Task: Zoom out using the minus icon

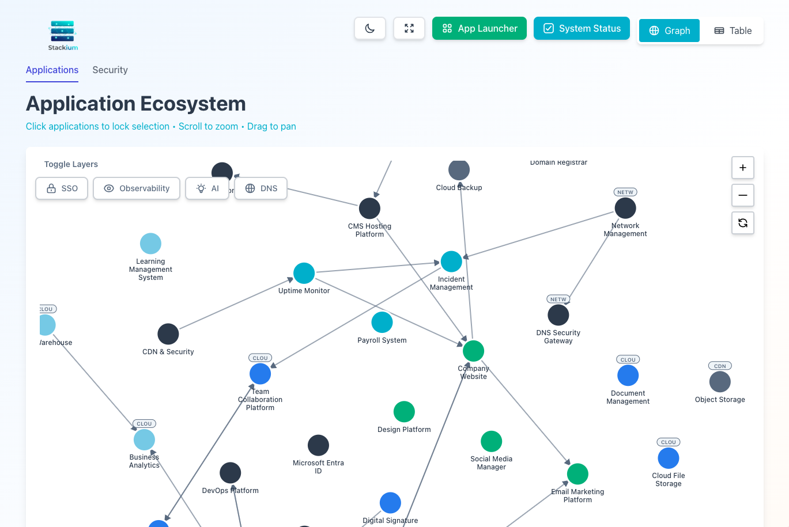Action: click(742, 195)
